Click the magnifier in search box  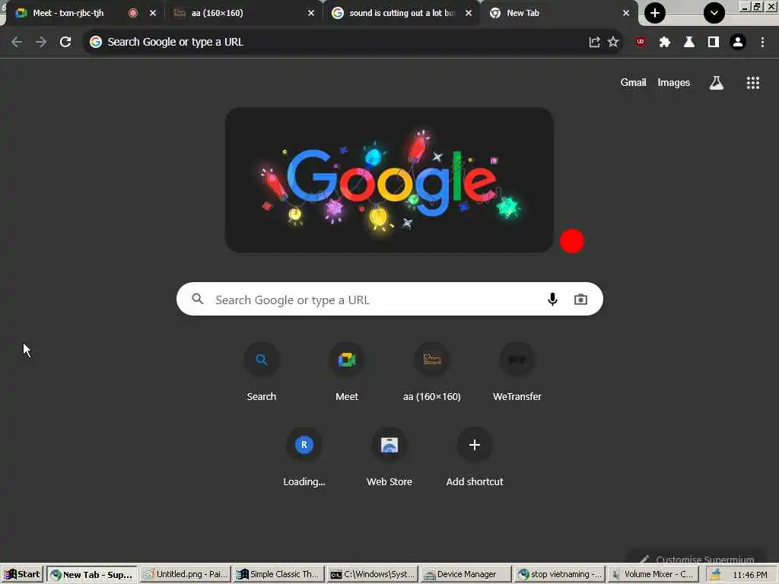[x=198, y=299]
